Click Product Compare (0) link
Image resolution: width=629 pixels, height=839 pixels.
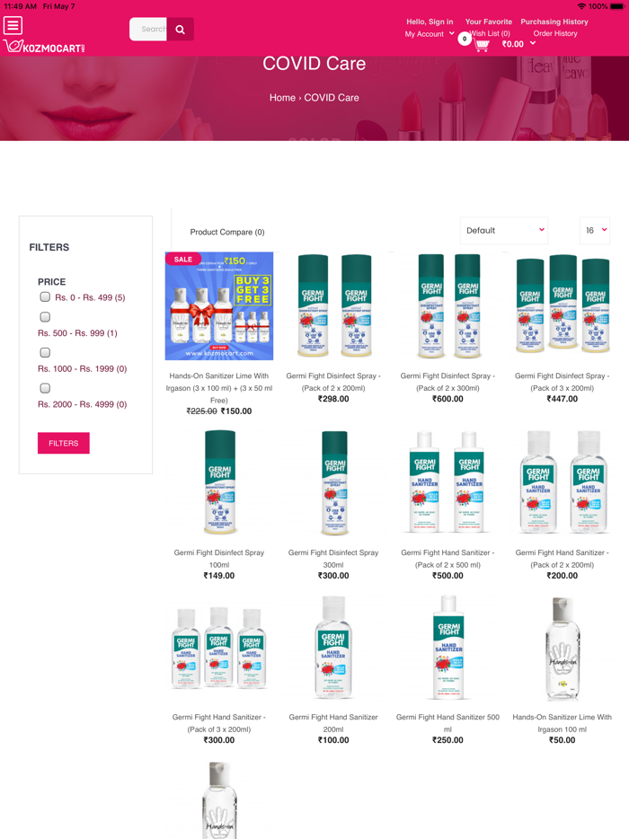click(227, 232)
